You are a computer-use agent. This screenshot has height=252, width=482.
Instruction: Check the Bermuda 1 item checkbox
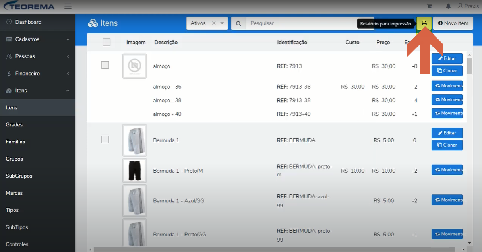pos(105,139)
